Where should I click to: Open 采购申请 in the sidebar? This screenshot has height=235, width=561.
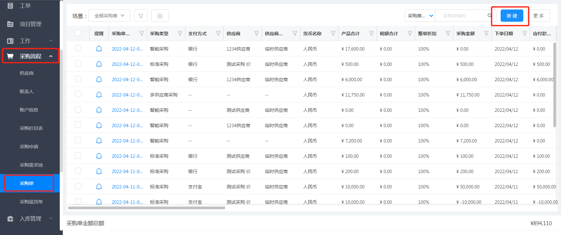click(x=29, y=147)
